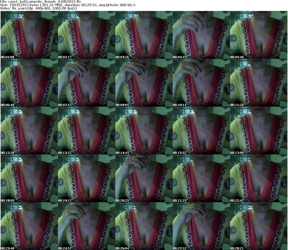
Task: Select the frame at 00:26:04
Action: point(144,226)
